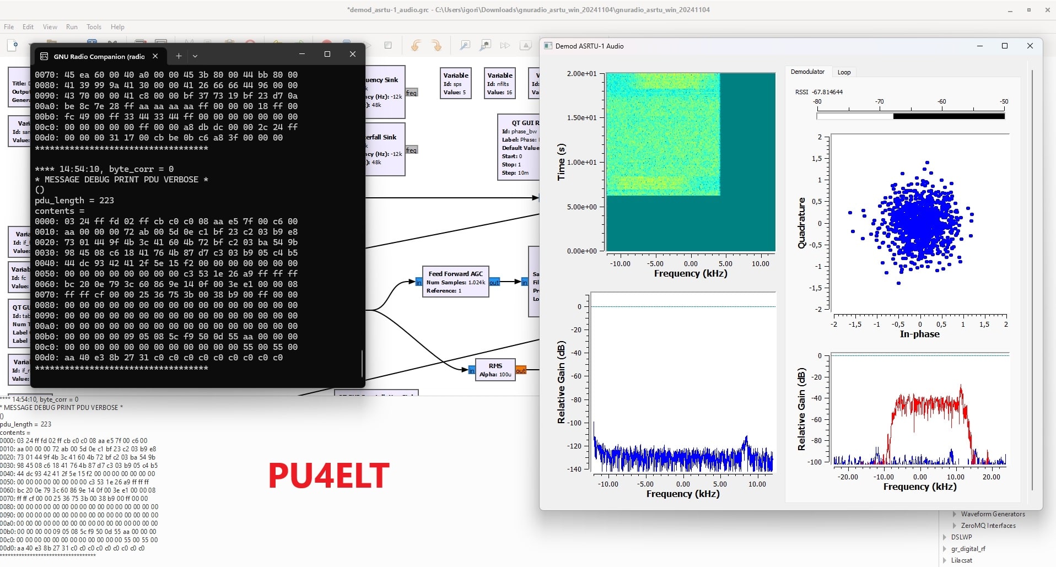This screenshot has width=1056, height=567.
Task: Maximize the terminal window
Action: click(x=327, y=54)
